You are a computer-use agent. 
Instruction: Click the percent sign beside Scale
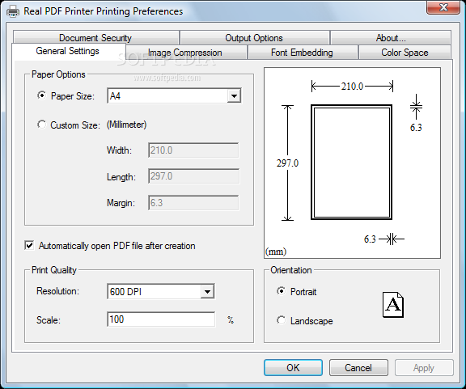tap(231, 319)
